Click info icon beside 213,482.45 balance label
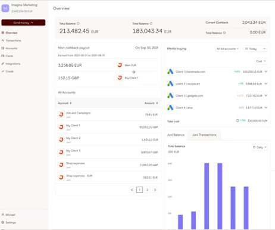This screenshot has width=275, height=230. click(78, 23)
